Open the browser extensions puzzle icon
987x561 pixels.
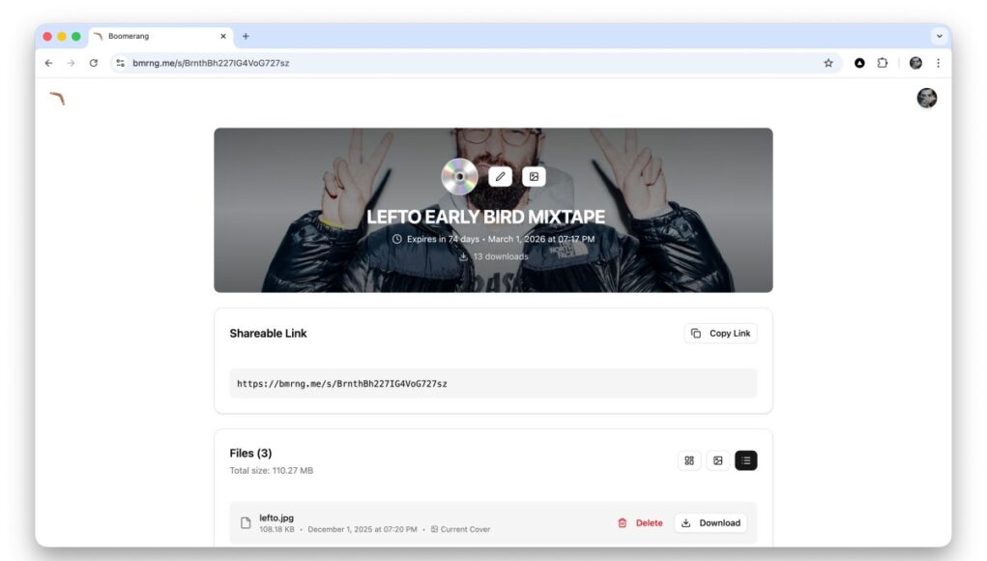[x=883, y=63]
